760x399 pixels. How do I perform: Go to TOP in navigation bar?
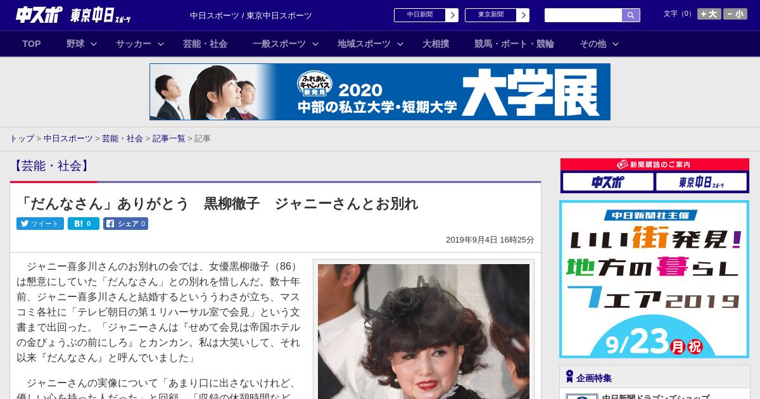pos(32,44)
